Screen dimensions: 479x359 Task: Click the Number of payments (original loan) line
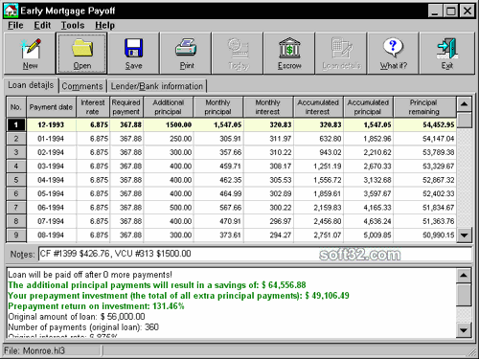pos(83,327)
